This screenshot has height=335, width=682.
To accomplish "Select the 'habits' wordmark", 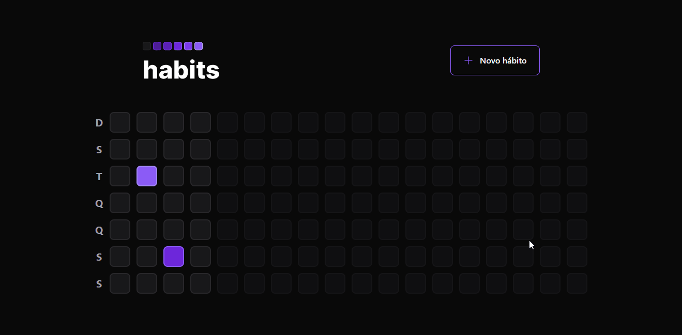I will coord(181,70).
